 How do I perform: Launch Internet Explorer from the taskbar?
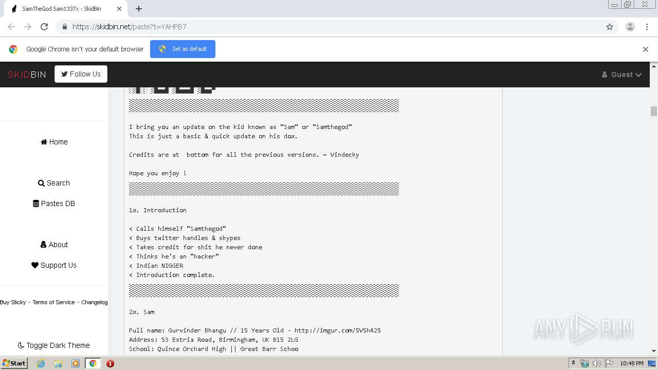coord(41,363)
